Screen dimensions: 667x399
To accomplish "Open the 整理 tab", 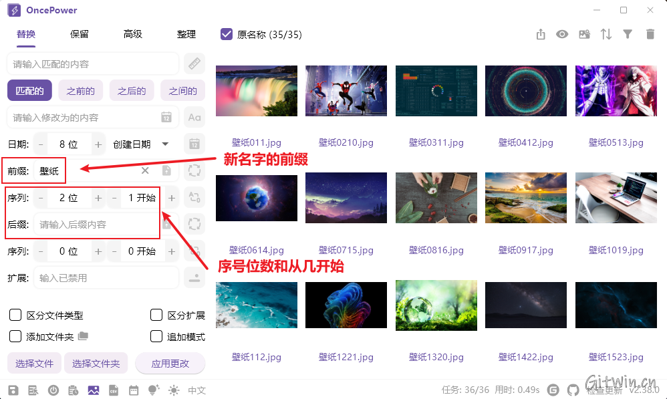I will coord(186,34).
